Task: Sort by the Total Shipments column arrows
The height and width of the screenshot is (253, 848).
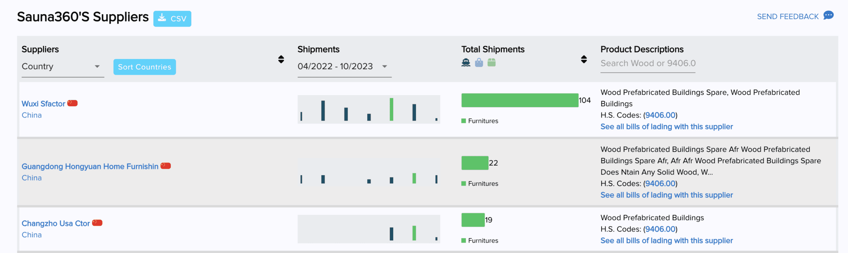Action: pyautogui.click(x=584, y=59)
